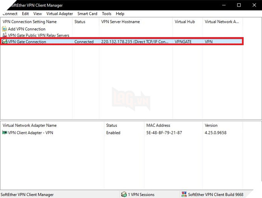The width and height of the screenshot is (262, 198).
Task: Click the VPN Sessions status bar icon
Action: pyautogui.click(x=124, y=194)
